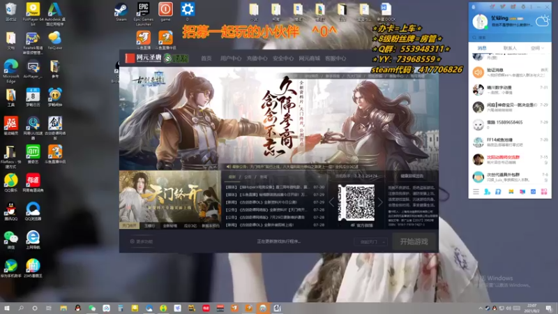Open the 驱动精灵 desktop icon
This screenshot has width=558, height=314.
tap(11, 126)
